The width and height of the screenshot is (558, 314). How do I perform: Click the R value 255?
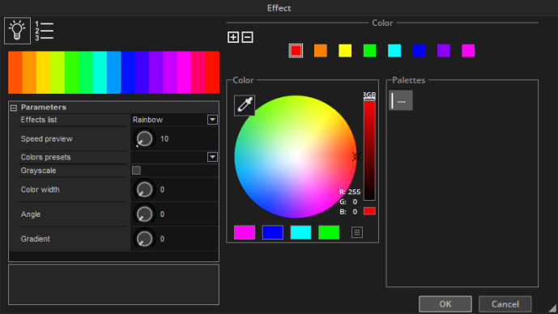coord(354,192)
